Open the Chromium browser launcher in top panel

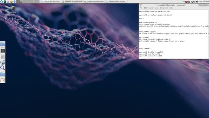tap(14, 2)
